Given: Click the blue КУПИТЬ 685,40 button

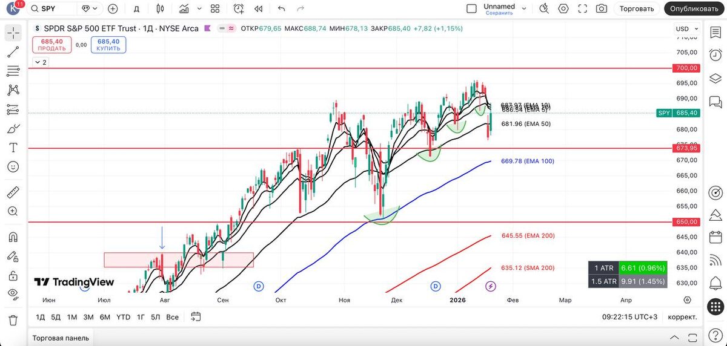Looking at the screenshot, I should [108, 45].
